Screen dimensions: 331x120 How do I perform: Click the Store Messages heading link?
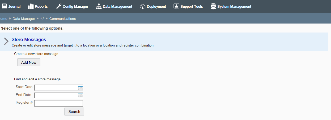[x=29, y=40]
